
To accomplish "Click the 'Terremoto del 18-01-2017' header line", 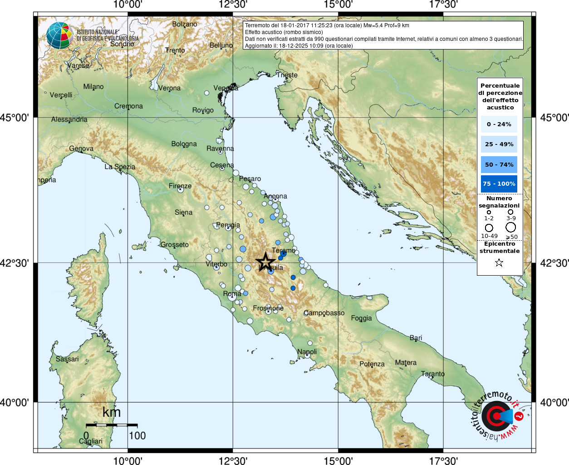I will [327, 25].
